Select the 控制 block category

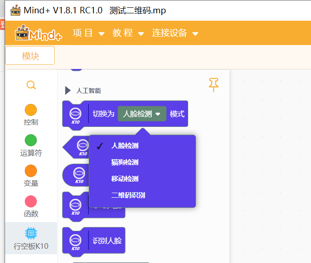click(31, 114)
